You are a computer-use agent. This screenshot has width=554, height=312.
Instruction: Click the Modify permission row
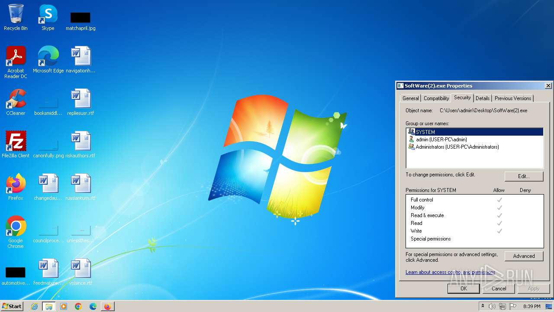point(474,208)
